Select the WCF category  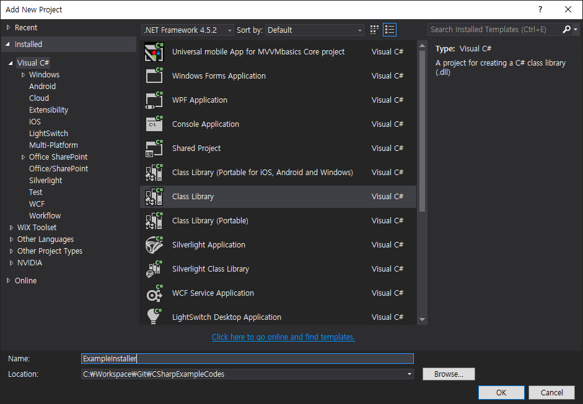[37, 204]
